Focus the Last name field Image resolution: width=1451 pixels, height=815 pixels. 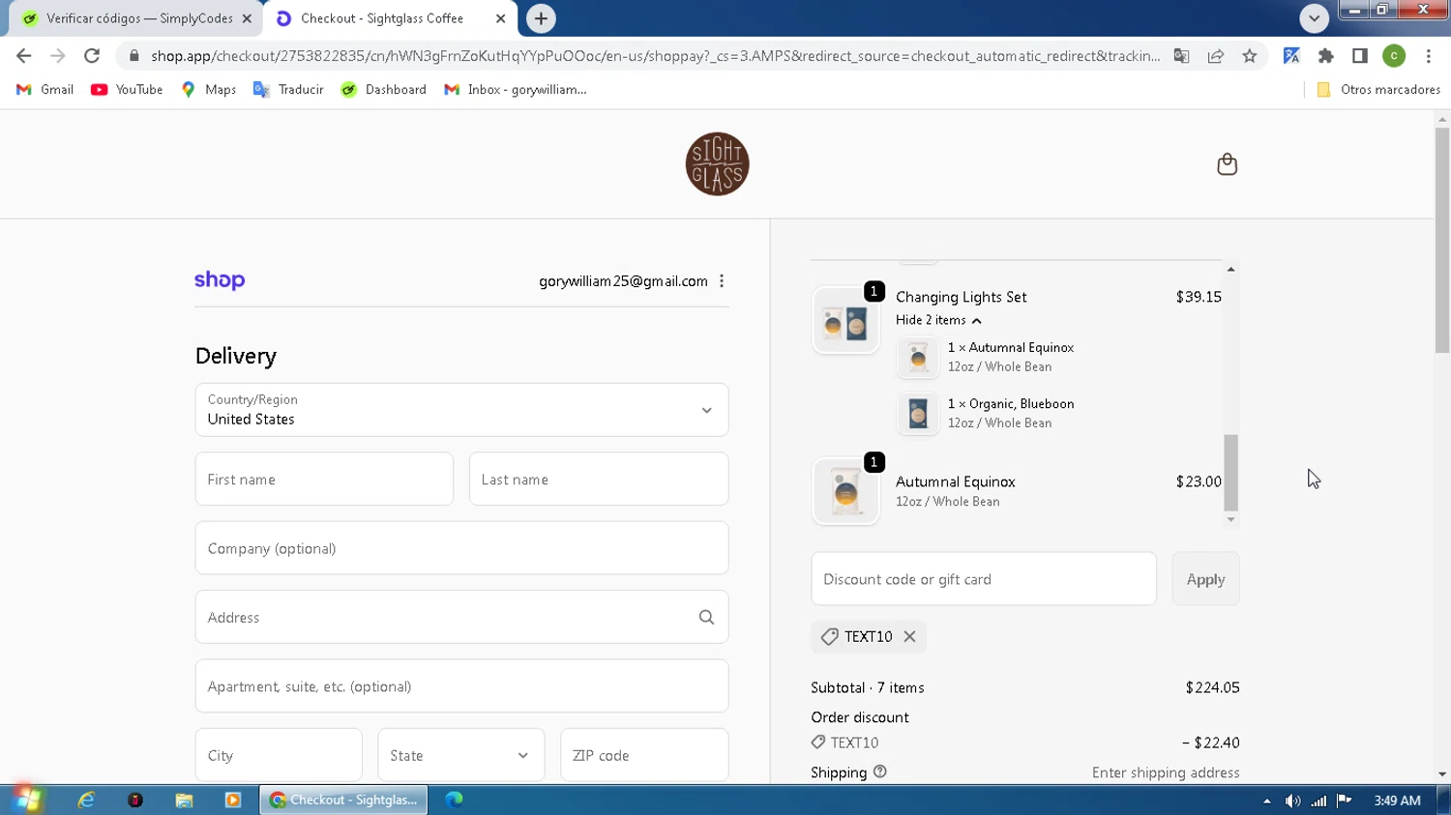click(599, 479)
